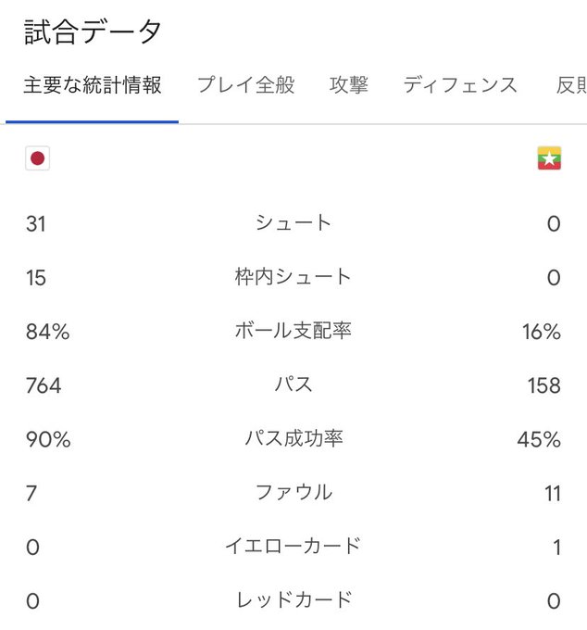This screenshot has width=587, height=630.
Task: Click Myanmar's 158 passes value
Action: click(543, 385)
